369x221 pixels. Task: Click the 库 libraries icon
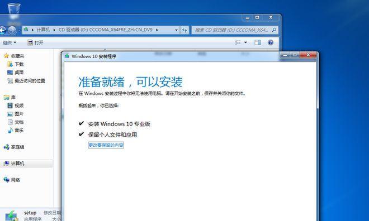[6, 97]
